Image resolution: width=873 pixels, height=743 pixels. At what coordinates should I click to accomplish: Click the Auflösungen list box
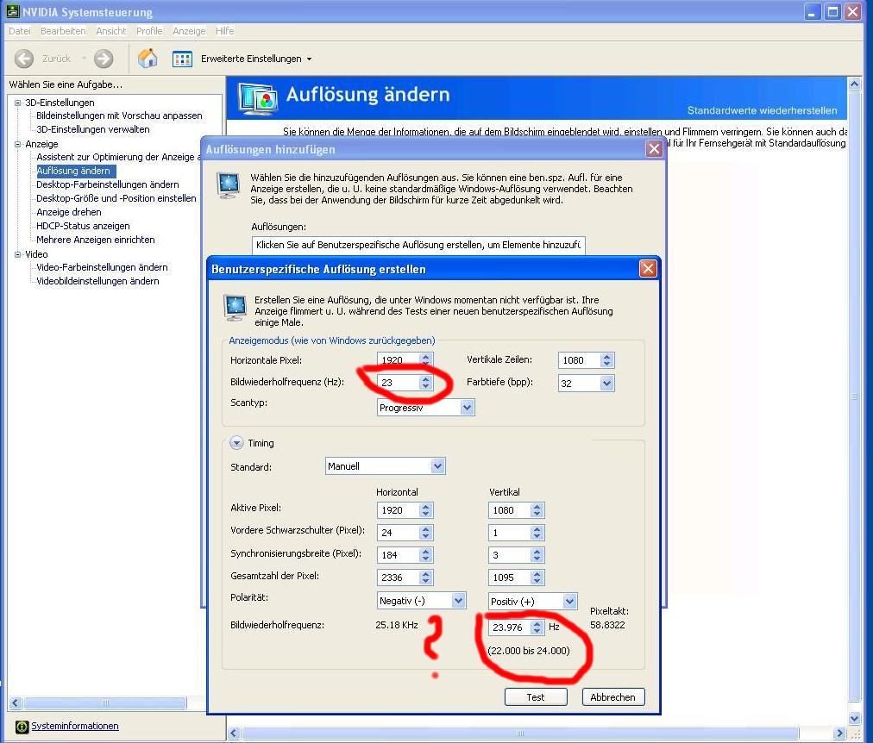coord(418,245)
